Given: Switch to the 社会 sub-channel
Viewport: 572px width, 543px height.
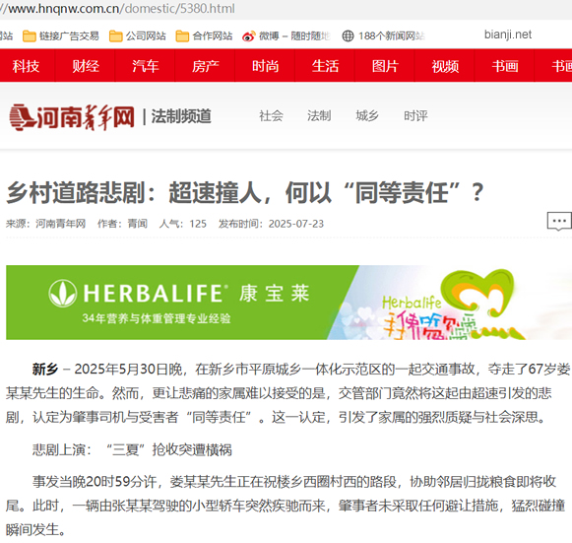Looking at the screenshot, I should point(271,115).
